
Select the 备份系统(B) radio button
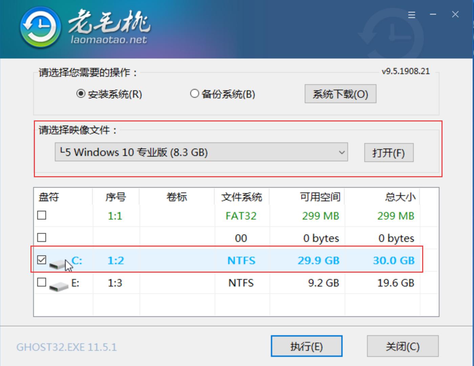tap(195, 94)
